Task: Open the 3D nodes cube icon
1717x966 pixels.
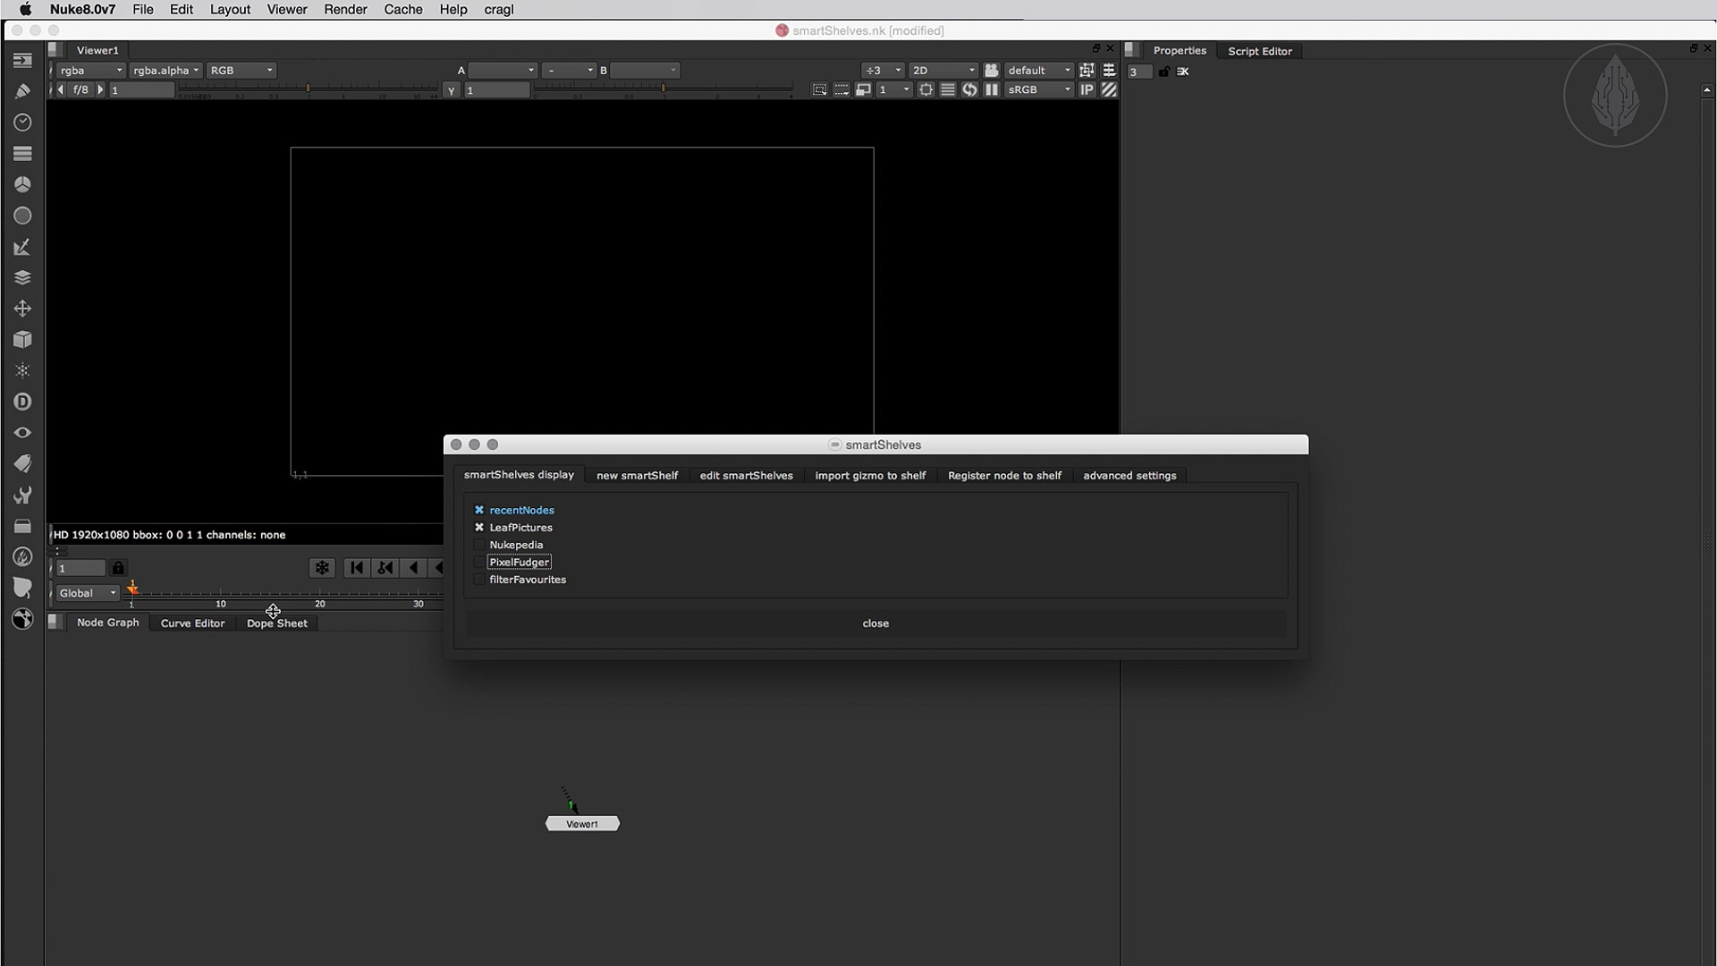Action: click(x=22, y=340)
